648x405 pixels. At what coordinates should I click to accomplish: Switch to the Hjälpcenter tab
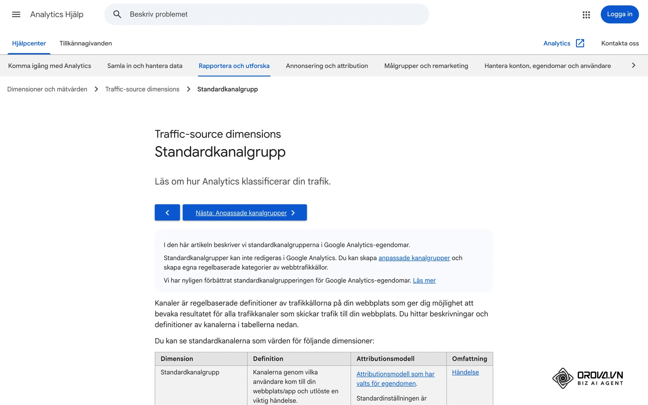(x=29, y=43)
